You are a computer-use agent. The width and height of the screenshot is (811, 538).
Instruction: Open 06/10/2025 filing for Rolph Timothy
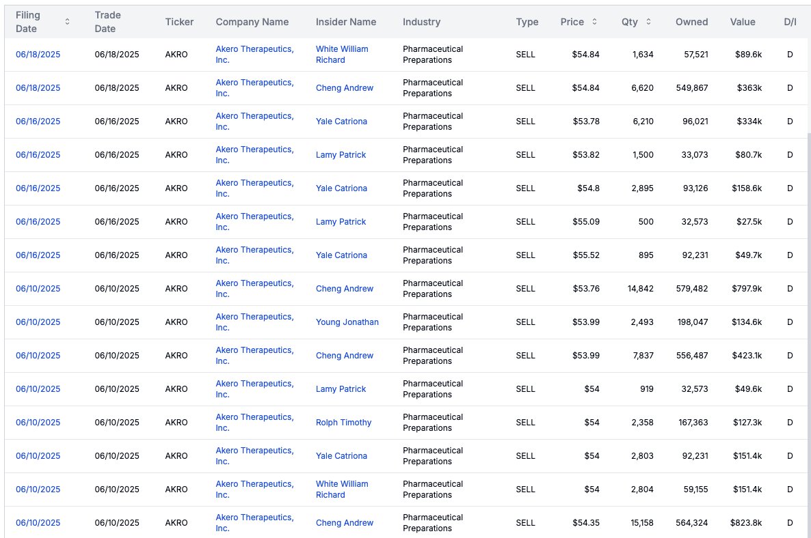(x=38, y=423)
